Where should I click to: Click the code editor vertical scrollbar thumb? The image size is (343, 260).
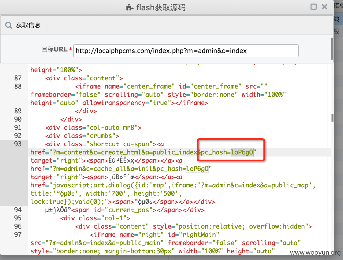332,118
